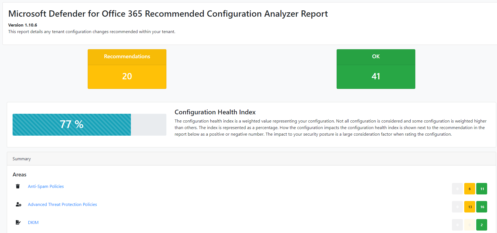Click the faded yellow 0 badge for DKIM
Image resolution: width=497 pixels, height=233 pixels.
tap(469, 225)
